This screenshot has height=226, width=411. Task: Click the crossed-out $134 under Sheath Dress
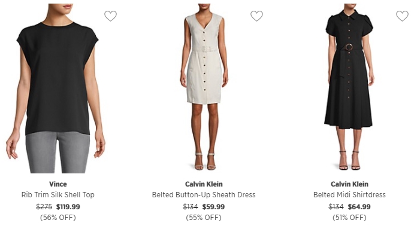191,207
